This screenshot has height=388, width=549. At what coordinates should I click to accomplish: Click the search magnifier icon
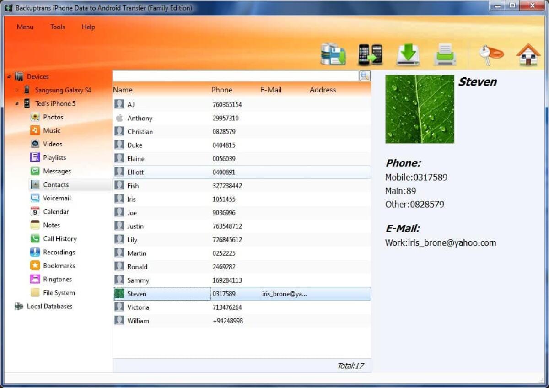[365, 75]
